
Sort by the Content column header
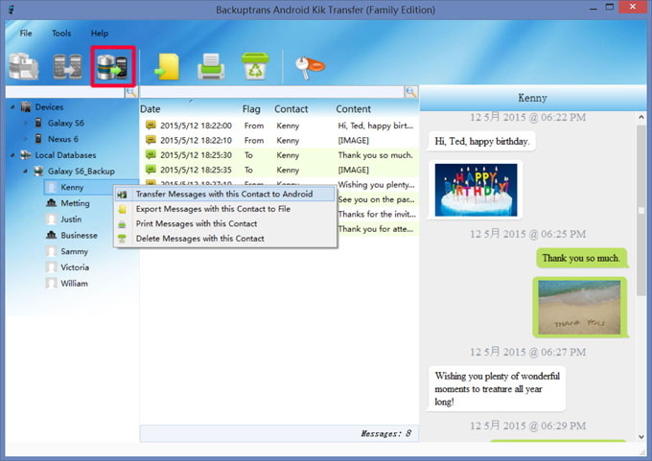click(354, 109)
